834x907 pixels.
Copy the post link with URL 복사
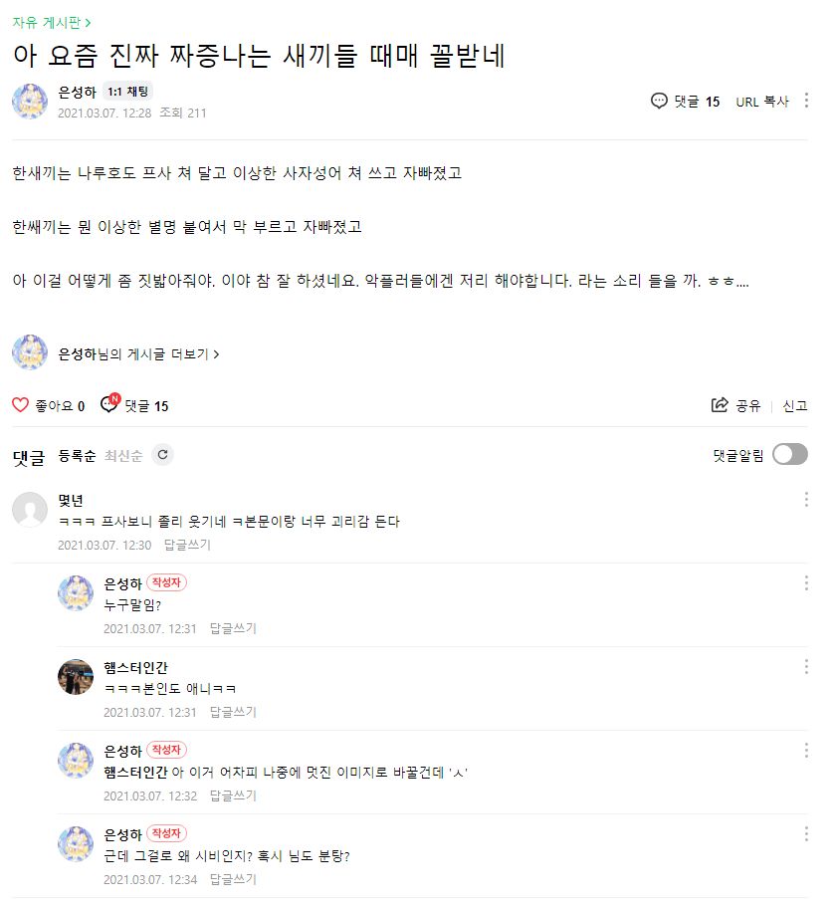point(762,102)
